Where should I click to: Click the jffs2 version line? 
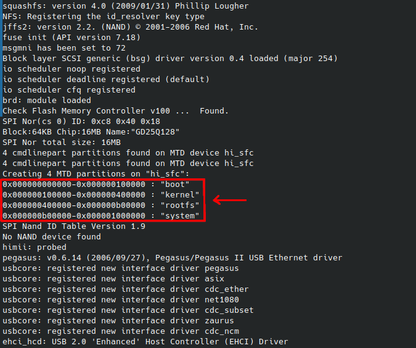tap(130, 27)
